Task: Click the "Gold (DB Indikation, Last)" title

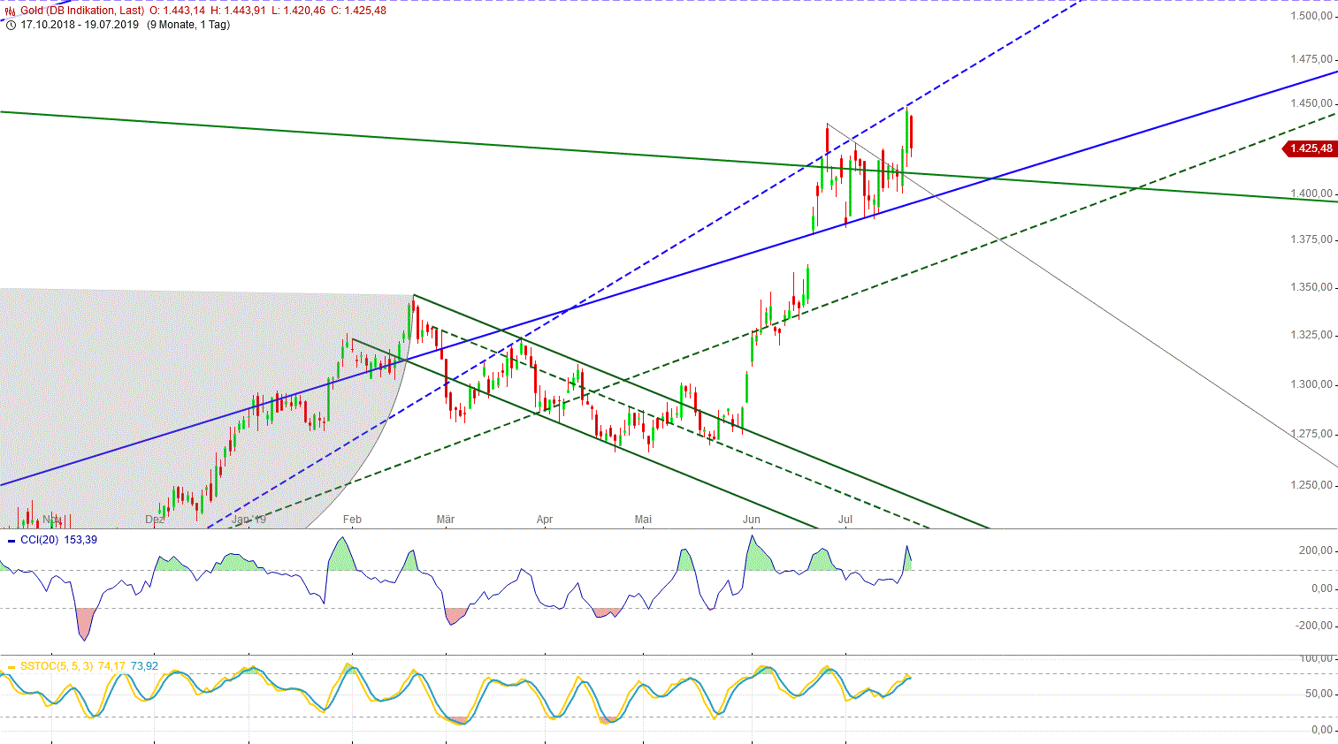Action: click(x=82, y=11)
